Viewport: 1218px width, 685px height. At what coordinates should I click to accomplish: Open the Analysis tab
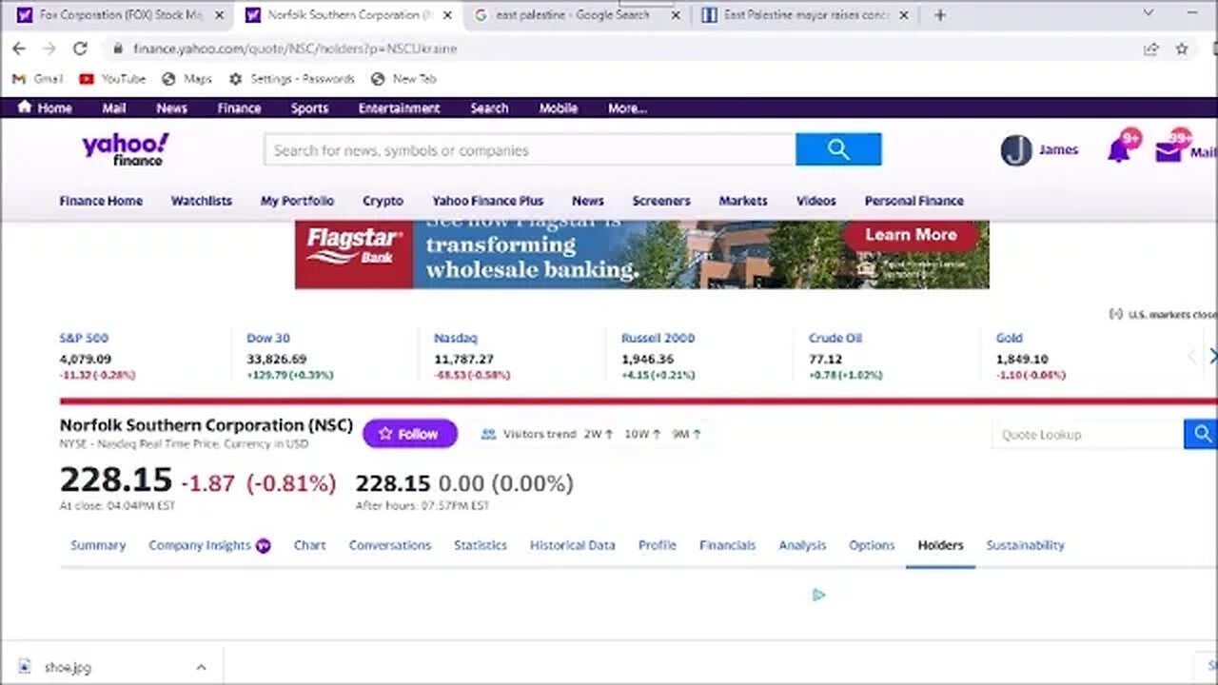tap(802, 545)
